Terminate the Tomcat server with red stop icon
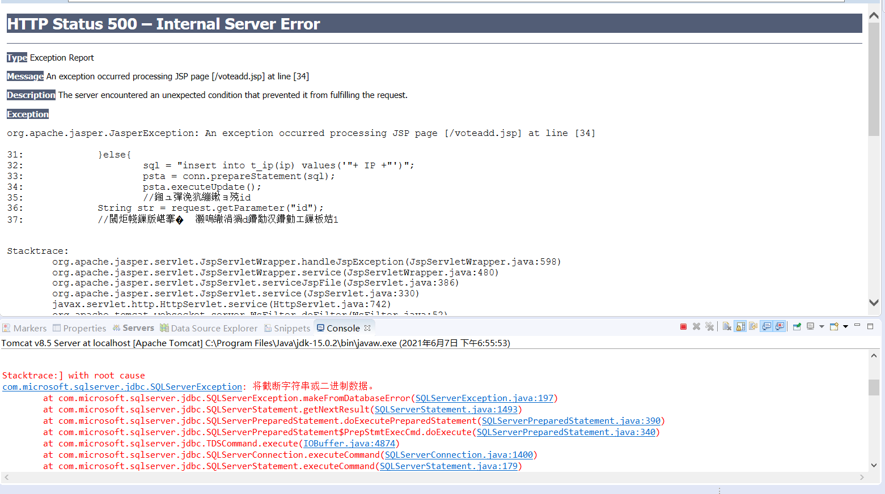Viewport: 885px width, 494px height. pos(683,326)
